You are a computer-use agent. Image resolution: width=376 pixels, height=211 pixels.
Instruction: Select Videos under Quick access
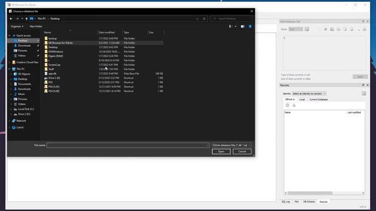22,56
